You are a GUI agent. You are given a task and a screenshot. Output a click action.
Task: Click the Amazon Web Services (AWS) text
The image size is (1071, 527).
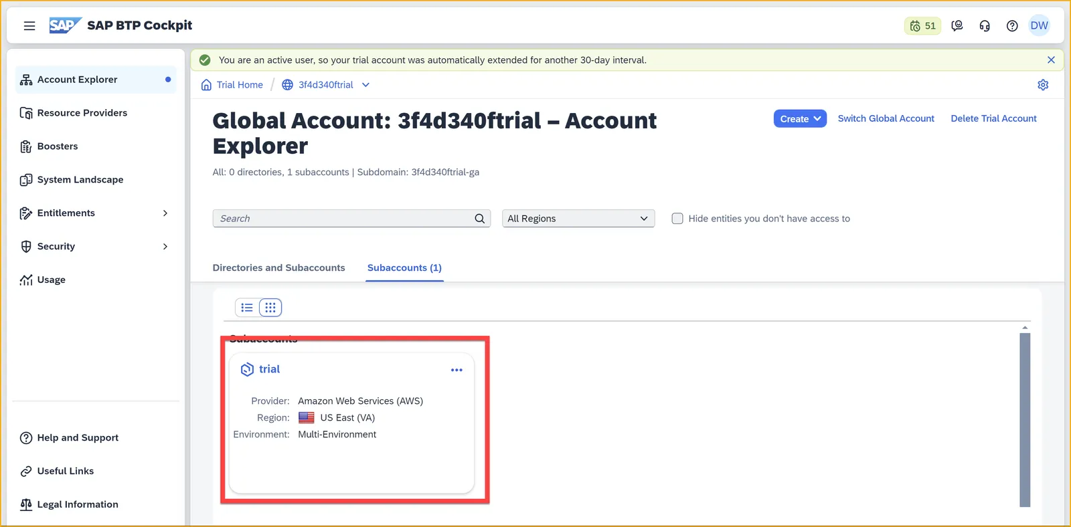pos(360,401)
